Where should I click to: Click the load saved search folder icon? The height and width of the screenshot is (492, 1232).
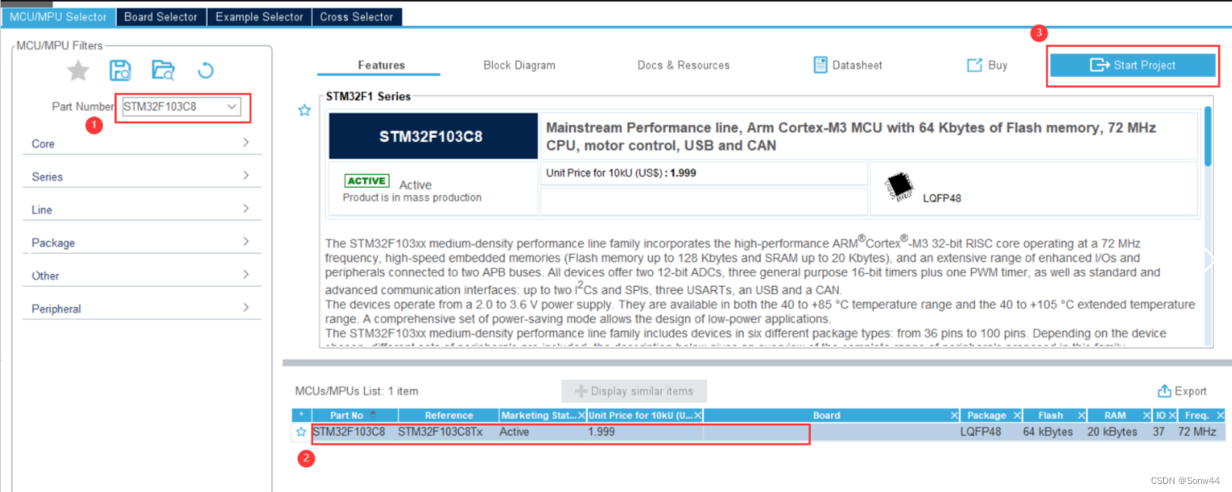click(x=163, y=71)
